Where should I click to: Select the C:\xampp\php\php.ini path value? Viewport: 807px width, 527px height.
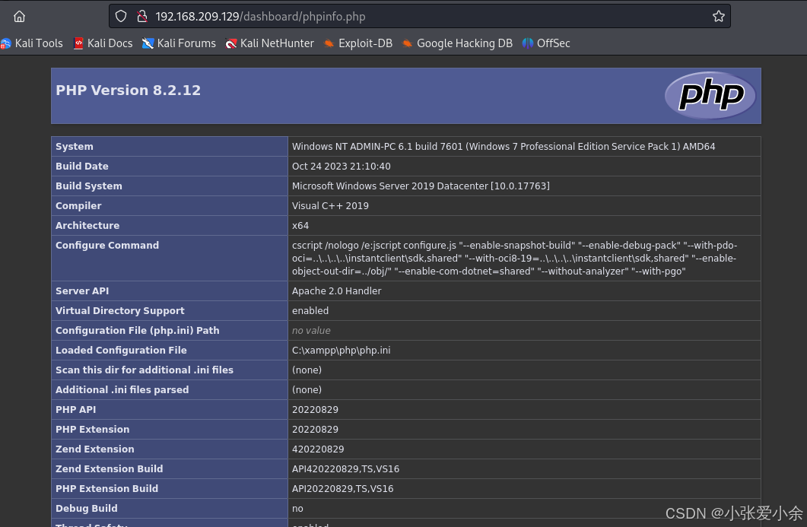pos(341,351)
